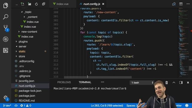
Task: Switch to the PROBLEMS panel tab
Action: coord(64,82)
